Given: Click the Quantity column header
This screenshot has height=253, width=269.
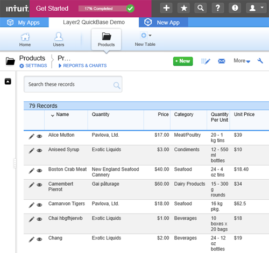Looking at the screenshot, I should [x=101, y=115].
